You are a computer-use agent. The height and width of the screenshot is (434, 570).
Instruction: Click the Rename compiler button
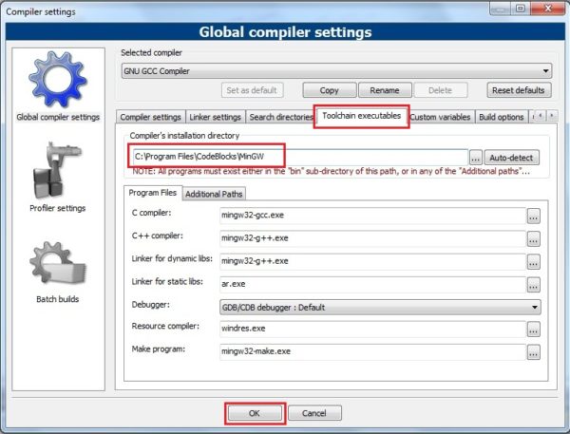point(385,90)
